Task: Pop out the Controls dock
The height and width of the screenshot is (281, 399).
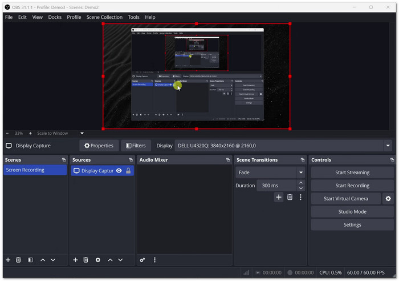Action: tap(392, 160)
